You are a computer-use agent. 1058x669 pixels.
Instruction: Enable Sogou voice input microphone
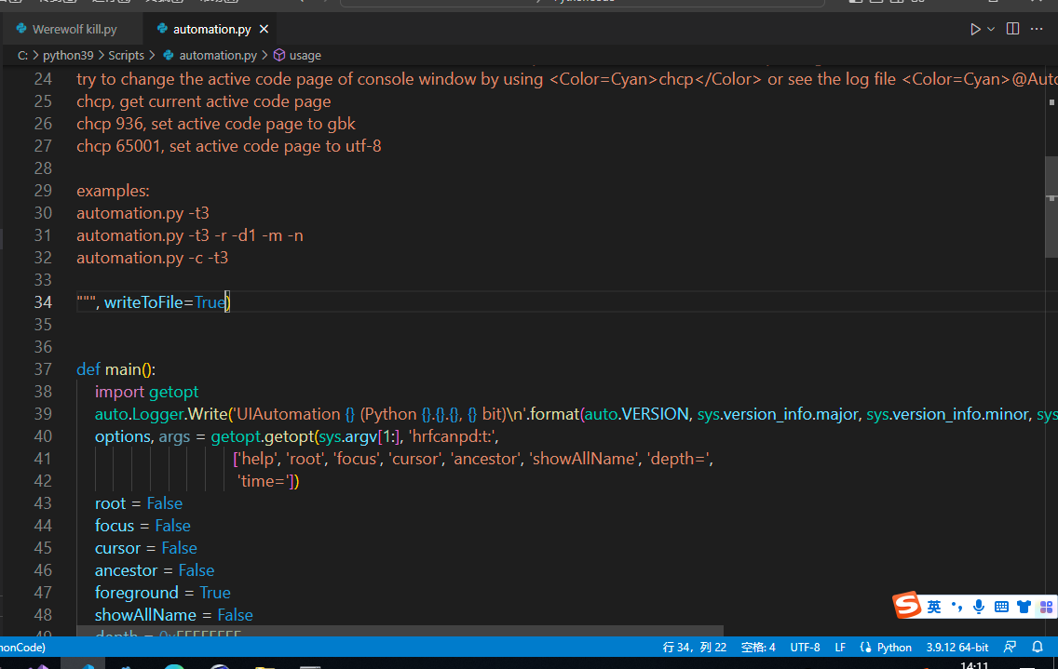pyautogui.click(x=979, y=607)
